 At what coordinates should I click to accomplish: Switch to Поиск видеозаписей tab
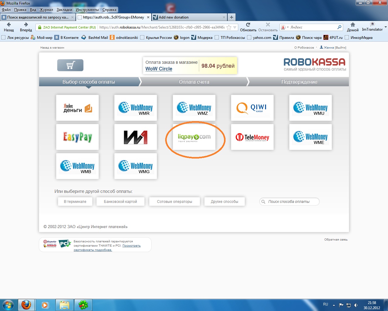tap(38, 17)
